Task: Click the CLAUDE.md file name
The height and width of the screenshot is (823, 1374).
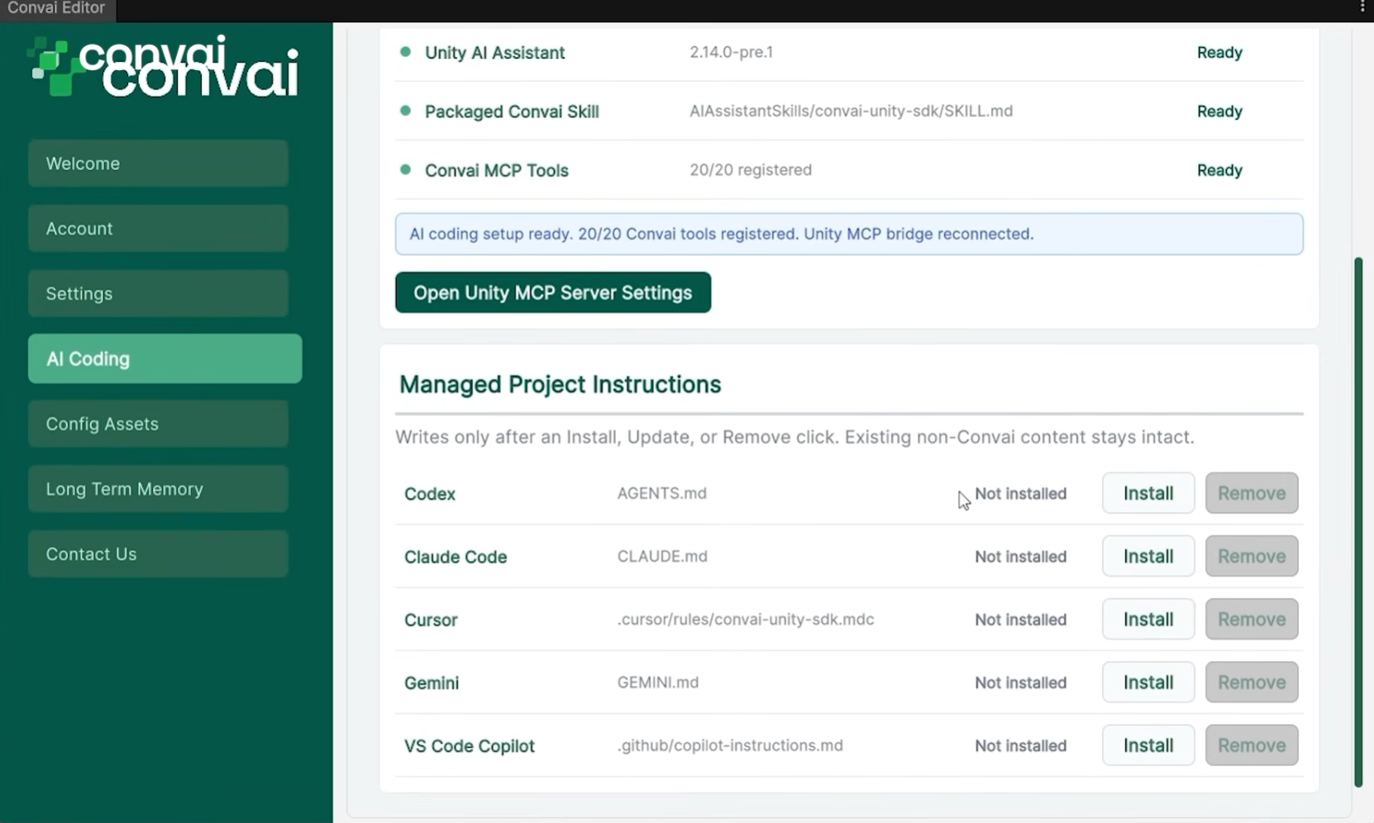Action: pyautogui.click(x=662, y=556)
